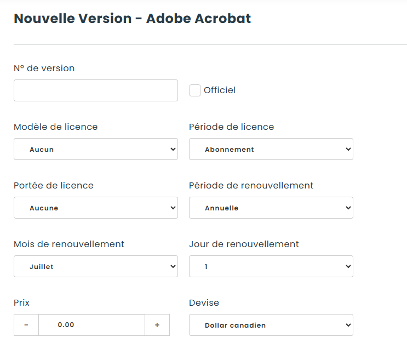Image resolution: width=407 pixels, height=343 pixels.
Task: Open the Portée de licence dropdown showing Aucune
Action: point(96,208)
